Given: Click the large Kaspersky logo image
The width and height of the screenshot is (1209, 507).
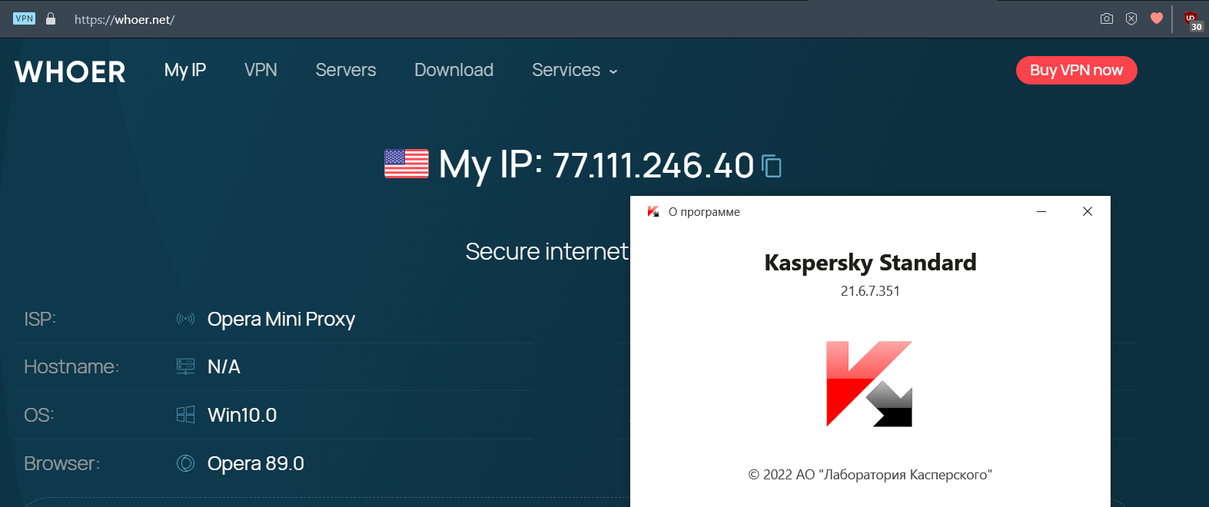Looking at the screenshot, I should click(869, 383).
